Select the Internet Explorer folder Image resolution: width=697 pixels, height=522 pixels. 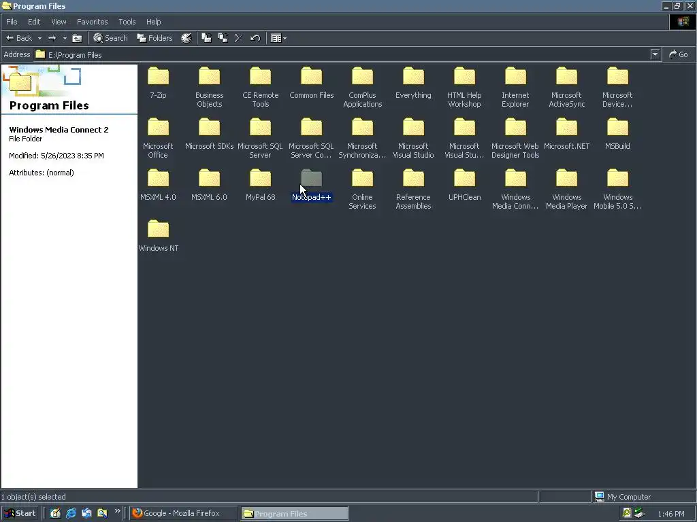(516, 88)
